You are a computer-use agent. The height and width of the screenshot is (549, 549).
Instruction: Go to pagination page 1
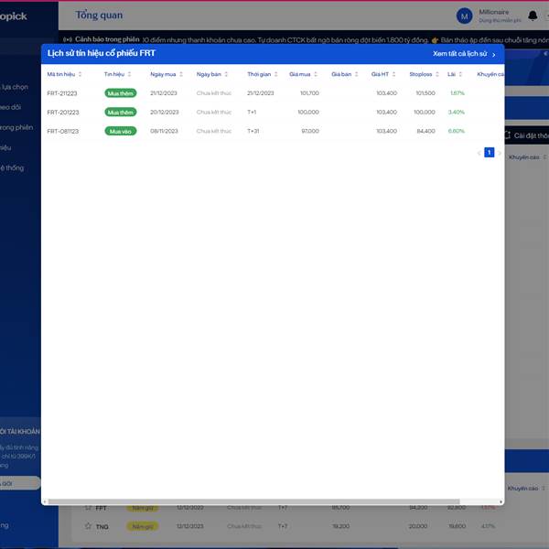click(x=490, y=152)
